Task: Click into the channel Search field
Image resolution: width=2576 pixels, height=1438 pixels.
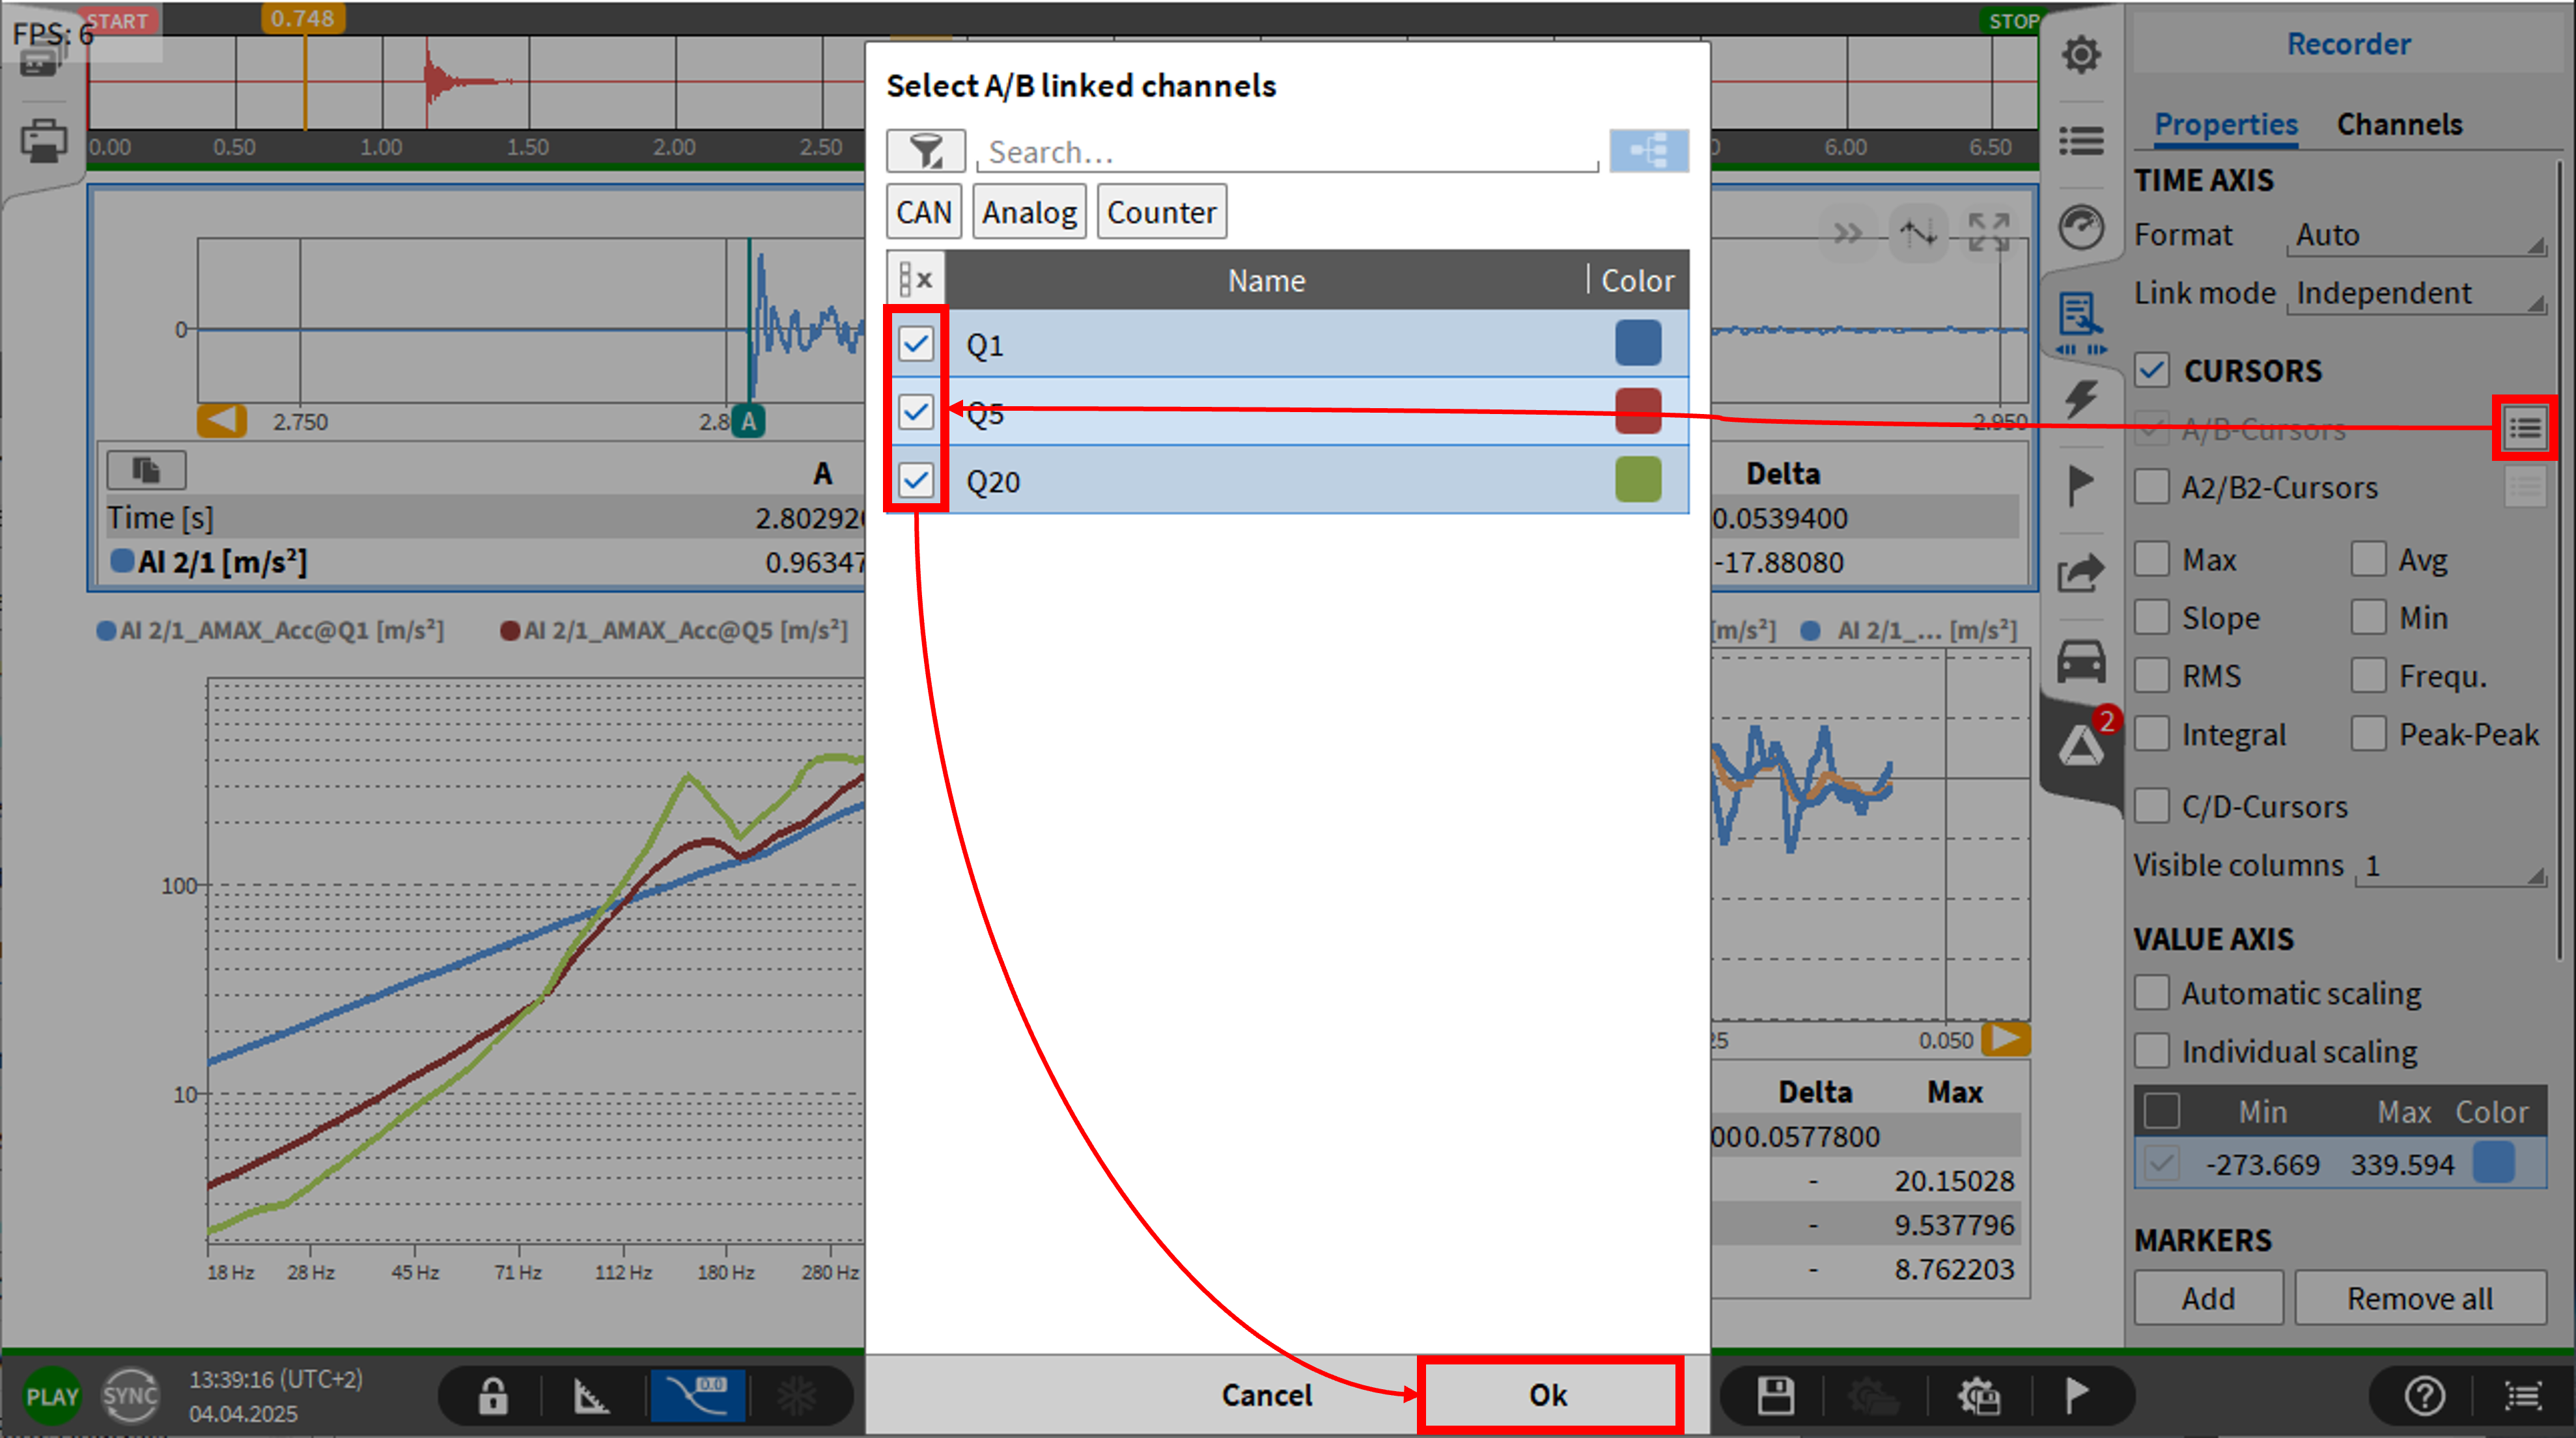Action: pyautogui.click(x=1286, y=152)
